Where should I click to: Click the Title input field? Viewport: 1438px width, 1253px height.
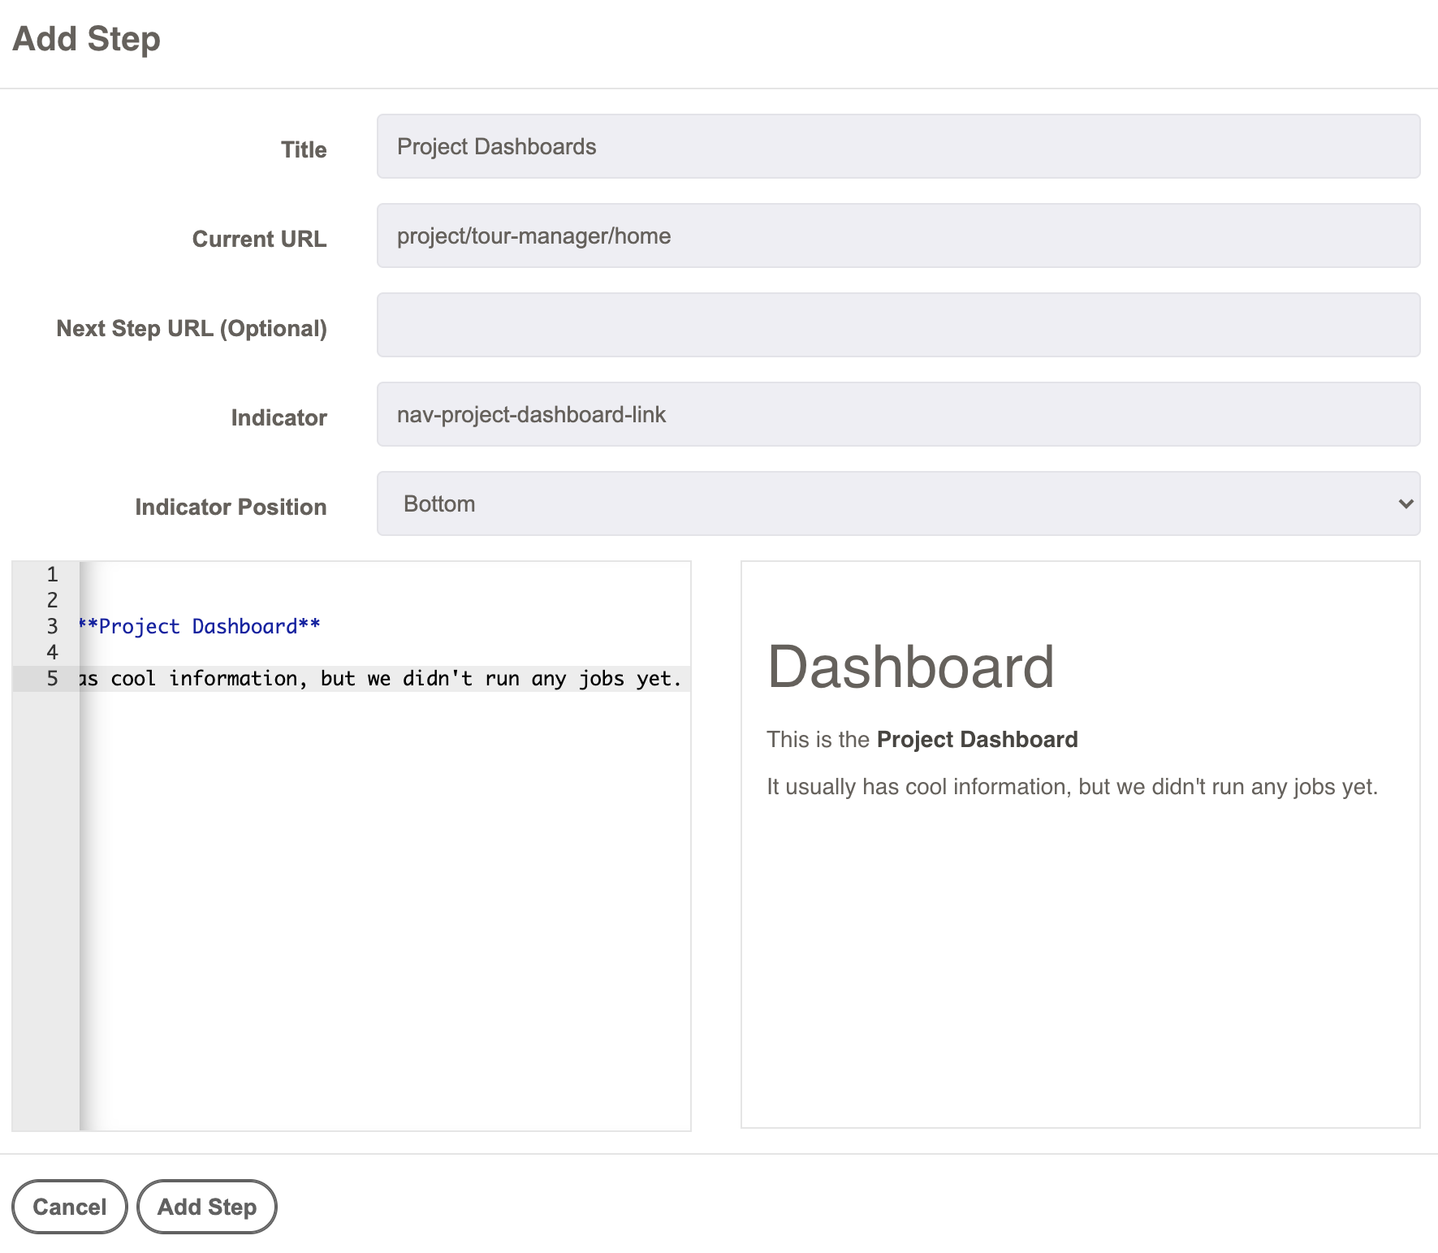897,146
